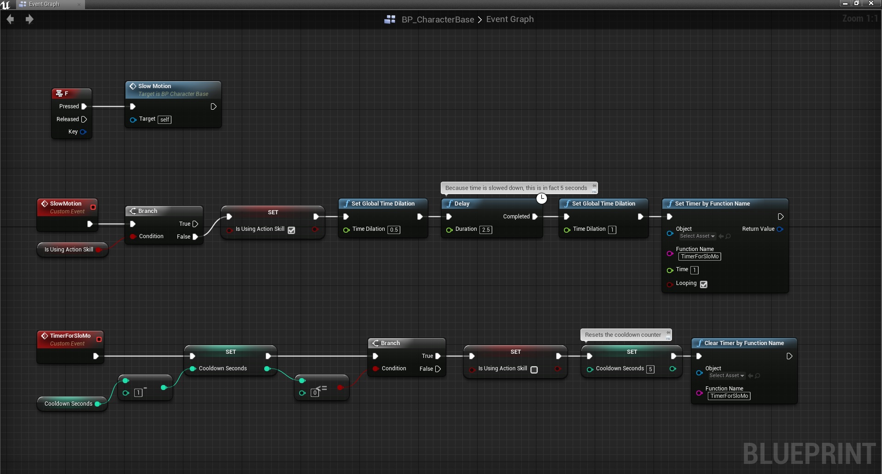The height and width of the screenshot is (474, 882).
Task: Toggle the Looping checkbox on Set Timer
Action: pyautogui.click(x=704, y=284)
